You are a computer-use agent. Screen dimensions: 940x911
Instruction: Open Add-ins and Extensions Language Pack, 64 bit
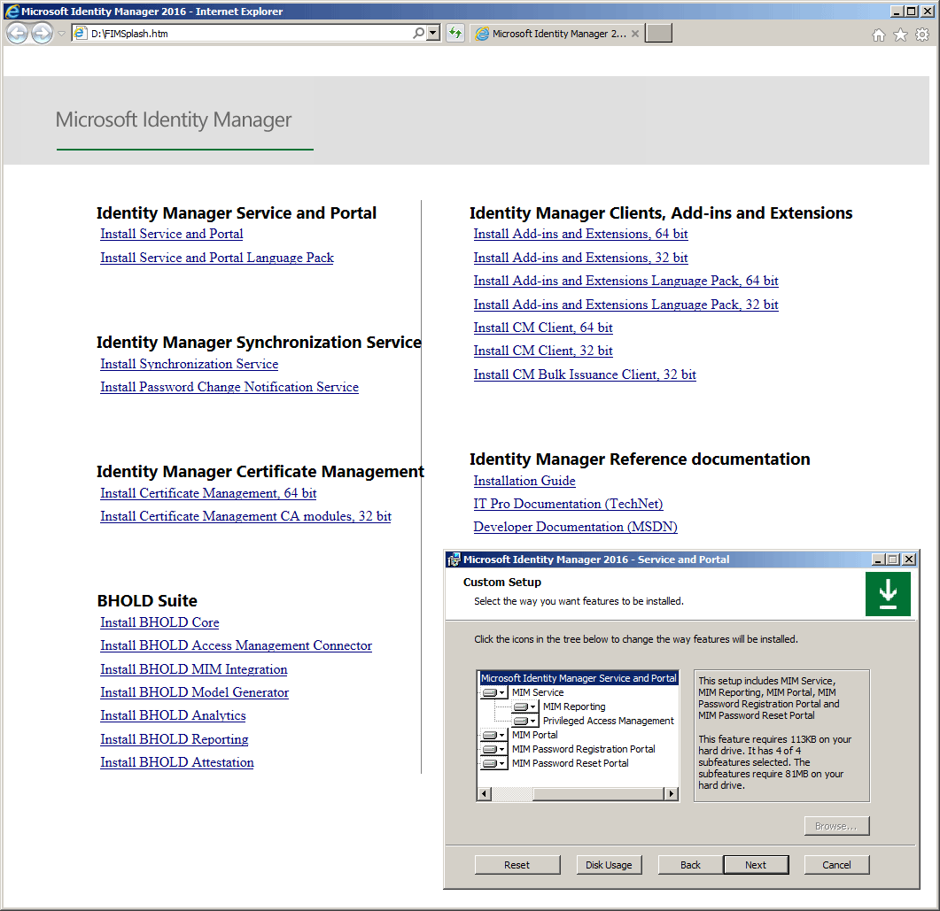625,281
